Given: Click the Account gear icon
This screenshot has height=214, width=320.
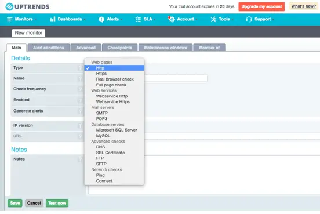Looking at the screenshot, I should [x=171, y=19].
